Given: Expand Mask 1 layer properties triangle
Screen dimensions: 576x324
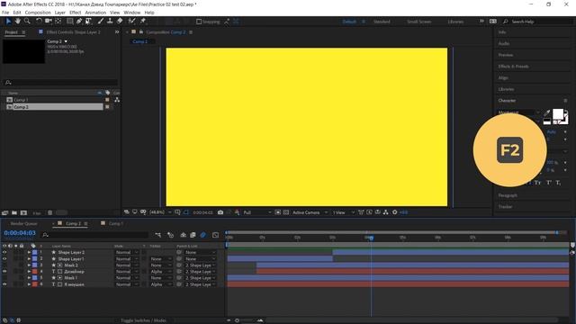Looking at the screenshot, I should 29,278.
